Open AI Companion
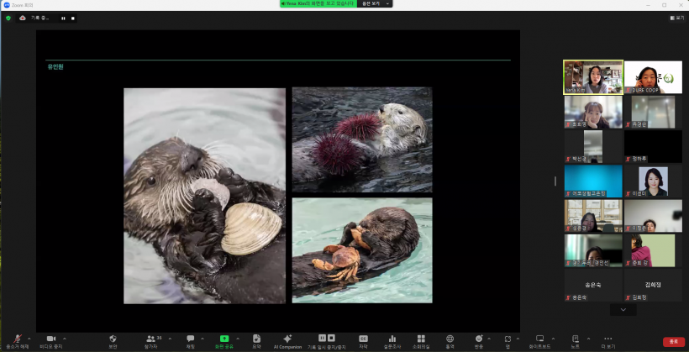 point(287,339)
